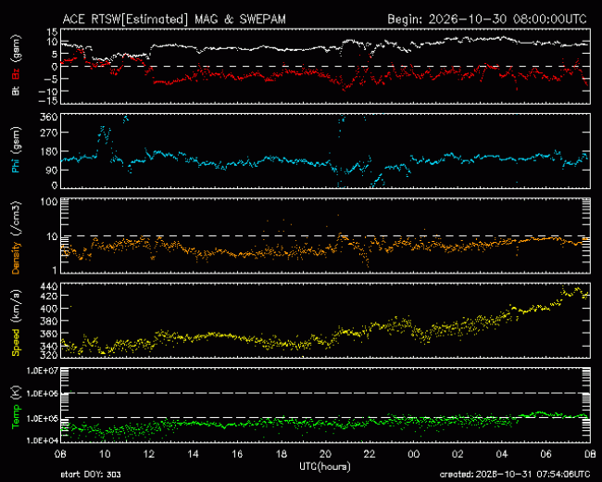This screenshot has width=602, height=482.
Task: Click 'created: 2026-10-31 07:54:06UTC' text
Action: click(514, 475)
